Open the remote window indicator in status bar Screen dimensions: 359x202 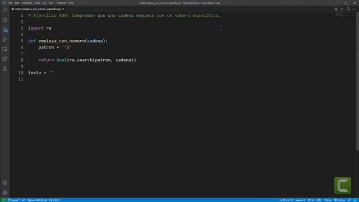(3, 200)
